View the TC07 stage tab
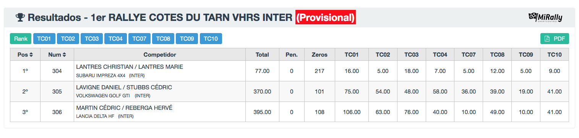 point(139,39)
